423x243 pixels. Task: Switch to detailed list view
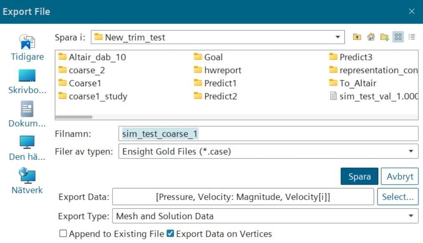[x=412, y=37]
